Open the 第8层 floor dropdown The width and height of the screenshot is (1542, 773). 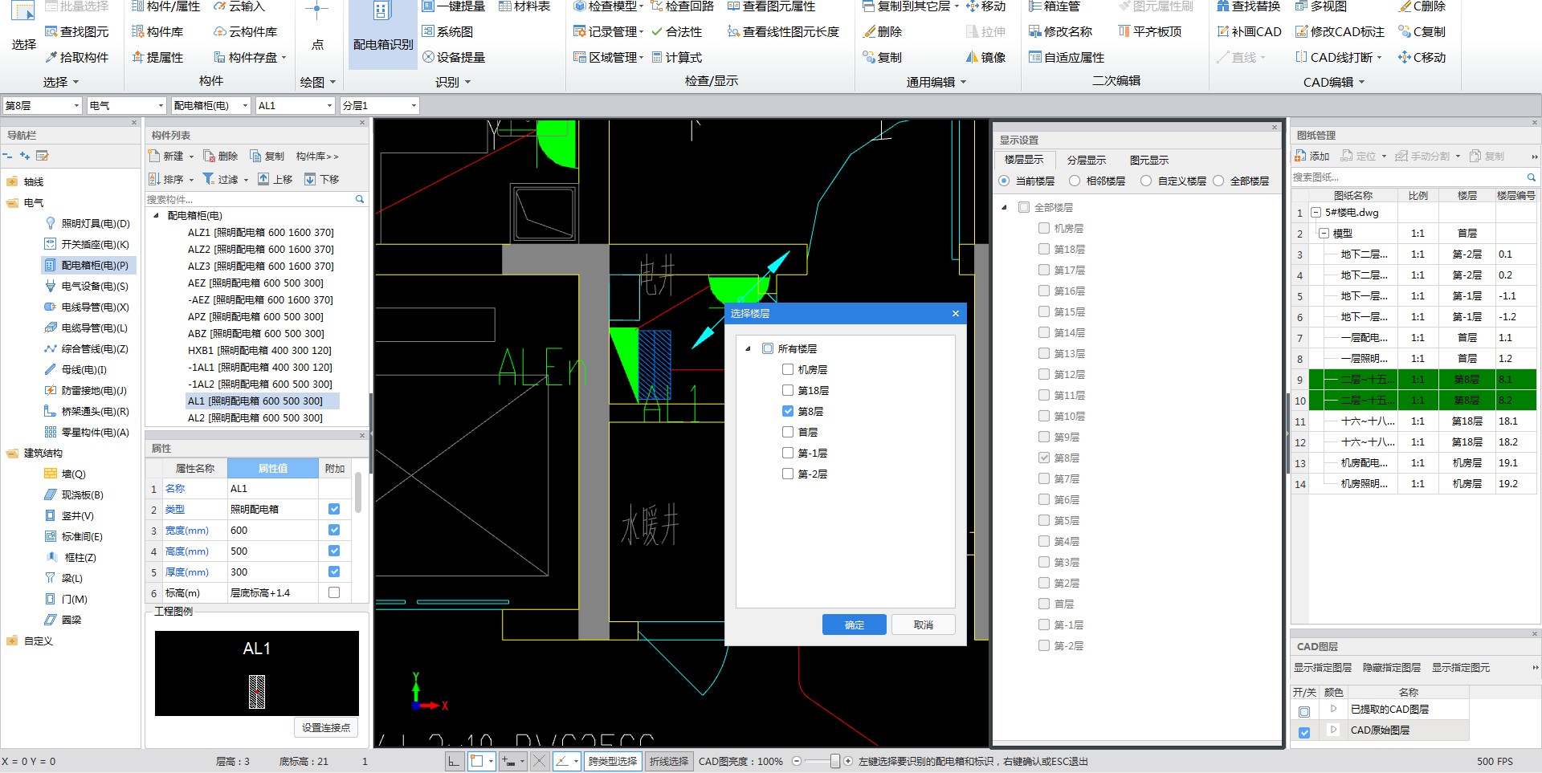(x=77, y=105)
